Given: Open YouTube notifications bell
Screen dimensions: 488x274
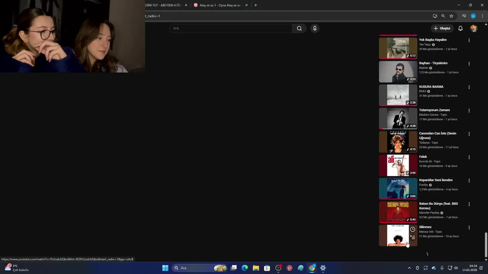Looking at the screenshot, I should tap(461, 28).
